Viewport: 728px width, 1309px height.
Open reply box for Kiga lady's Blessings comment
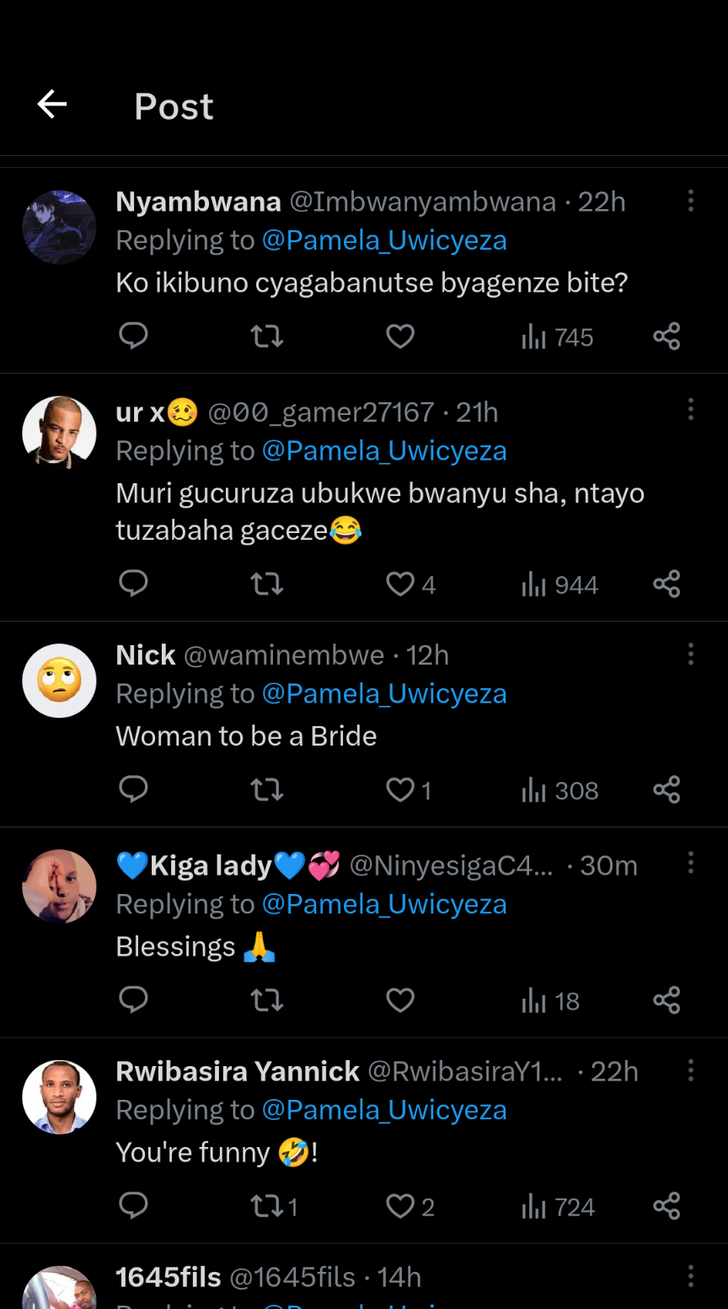pyautogui.click(x=133, y=1000)
